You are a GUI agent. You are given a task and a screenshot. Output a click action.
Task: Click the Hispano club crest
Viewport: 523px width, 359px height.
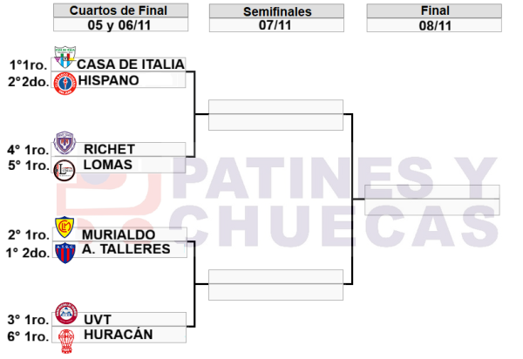click(x=65, y=81)
